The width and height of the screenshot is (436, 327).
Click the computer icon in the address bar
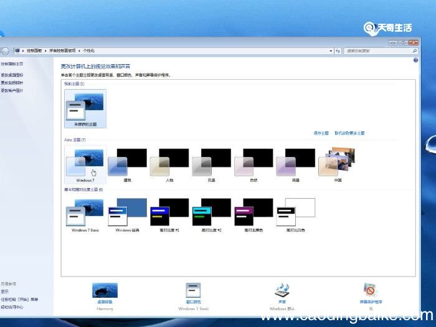17,50
